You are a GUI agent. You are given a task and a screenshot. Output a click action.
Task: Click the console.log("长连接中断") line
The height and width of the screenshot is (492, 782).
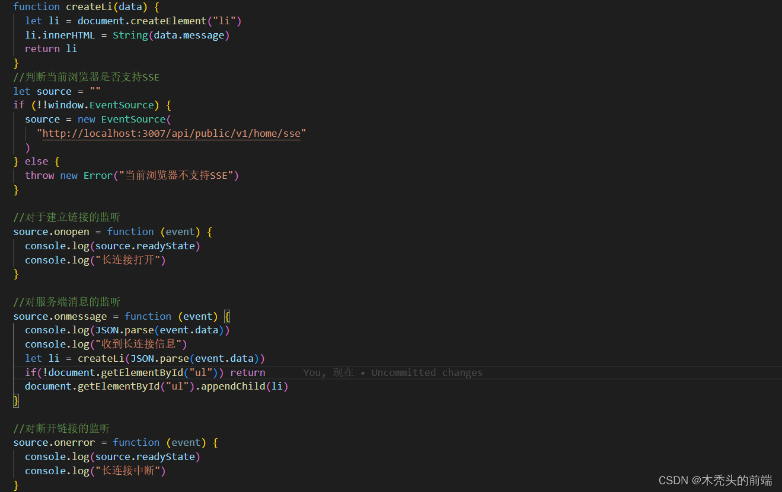[x=95, y=471]
